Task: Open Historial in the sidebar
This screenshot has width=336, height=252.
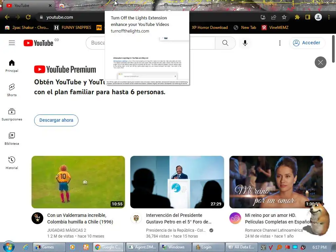Action: 12,163
